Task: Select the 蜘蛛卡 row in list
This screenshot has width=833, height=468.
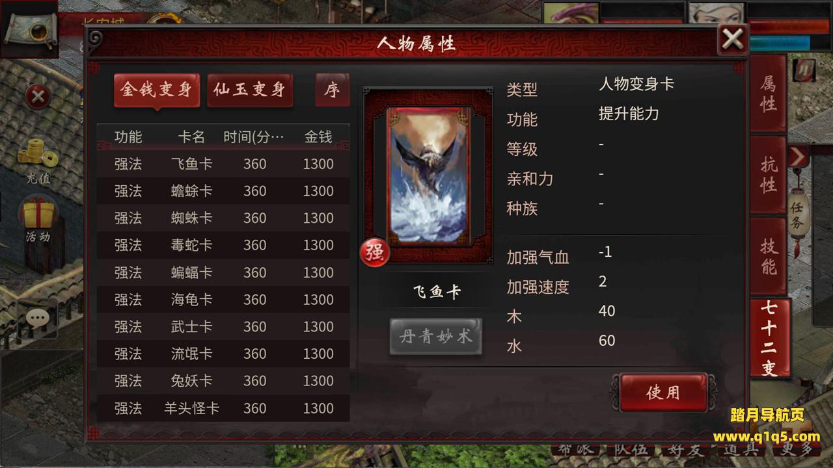Action: 223,218
